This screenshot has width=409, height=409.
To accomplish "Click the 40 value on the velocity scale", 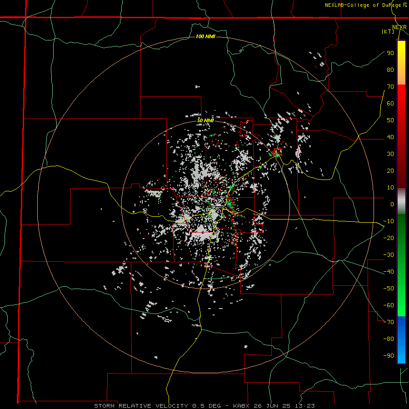I will pos(390,137).
